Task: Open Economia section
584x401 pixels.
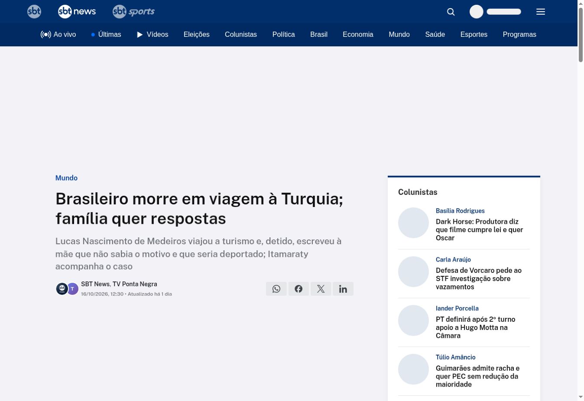Action: point(358,35)
